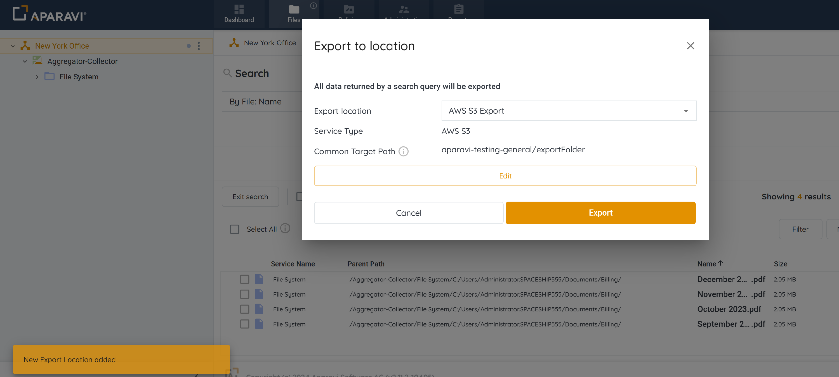
Task: Tick the checkbox for September pdf row
Action: [244, 324]
